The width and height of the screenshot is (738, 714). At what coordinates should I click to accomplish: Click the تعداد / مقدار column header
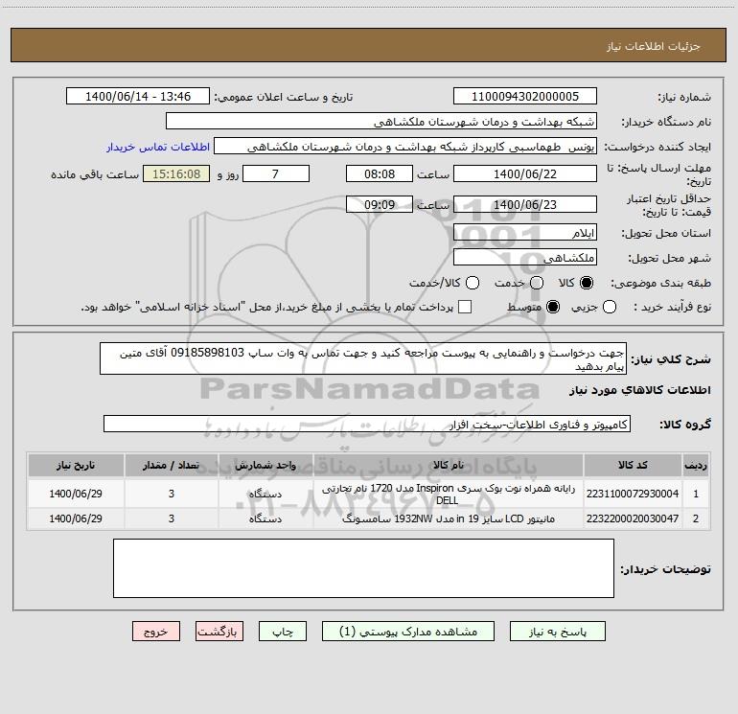tap(172, 465)
